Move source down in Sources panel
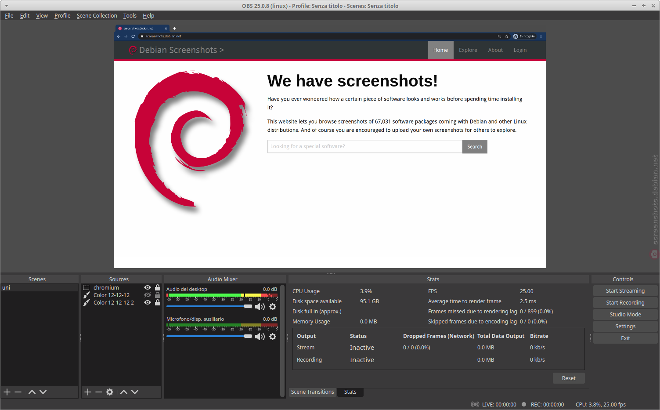This screenshot has width=660, height=410. click(135, 392)
